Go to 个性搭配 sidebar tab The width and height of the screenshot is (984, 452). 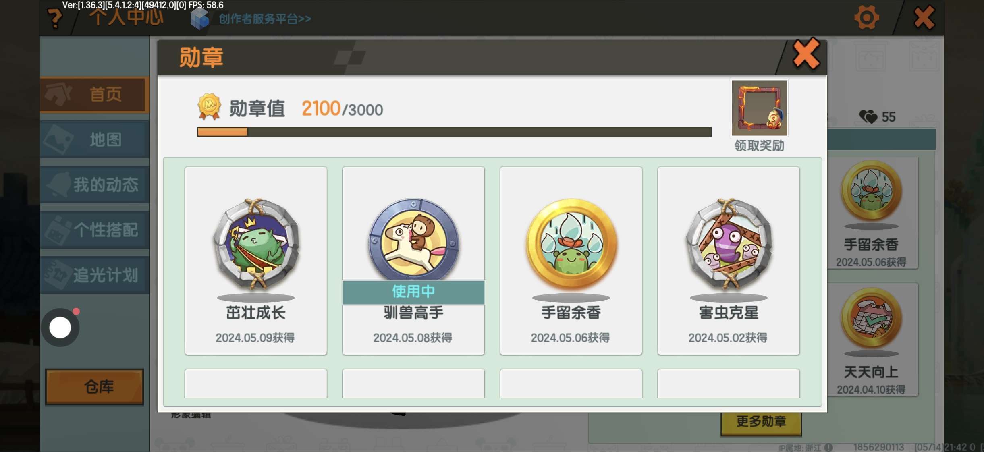95,230
